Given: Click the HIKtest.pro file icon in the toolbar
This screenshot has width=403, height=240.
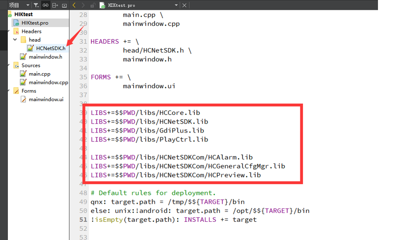Looking at the screenshot, I should click(102, 5).
